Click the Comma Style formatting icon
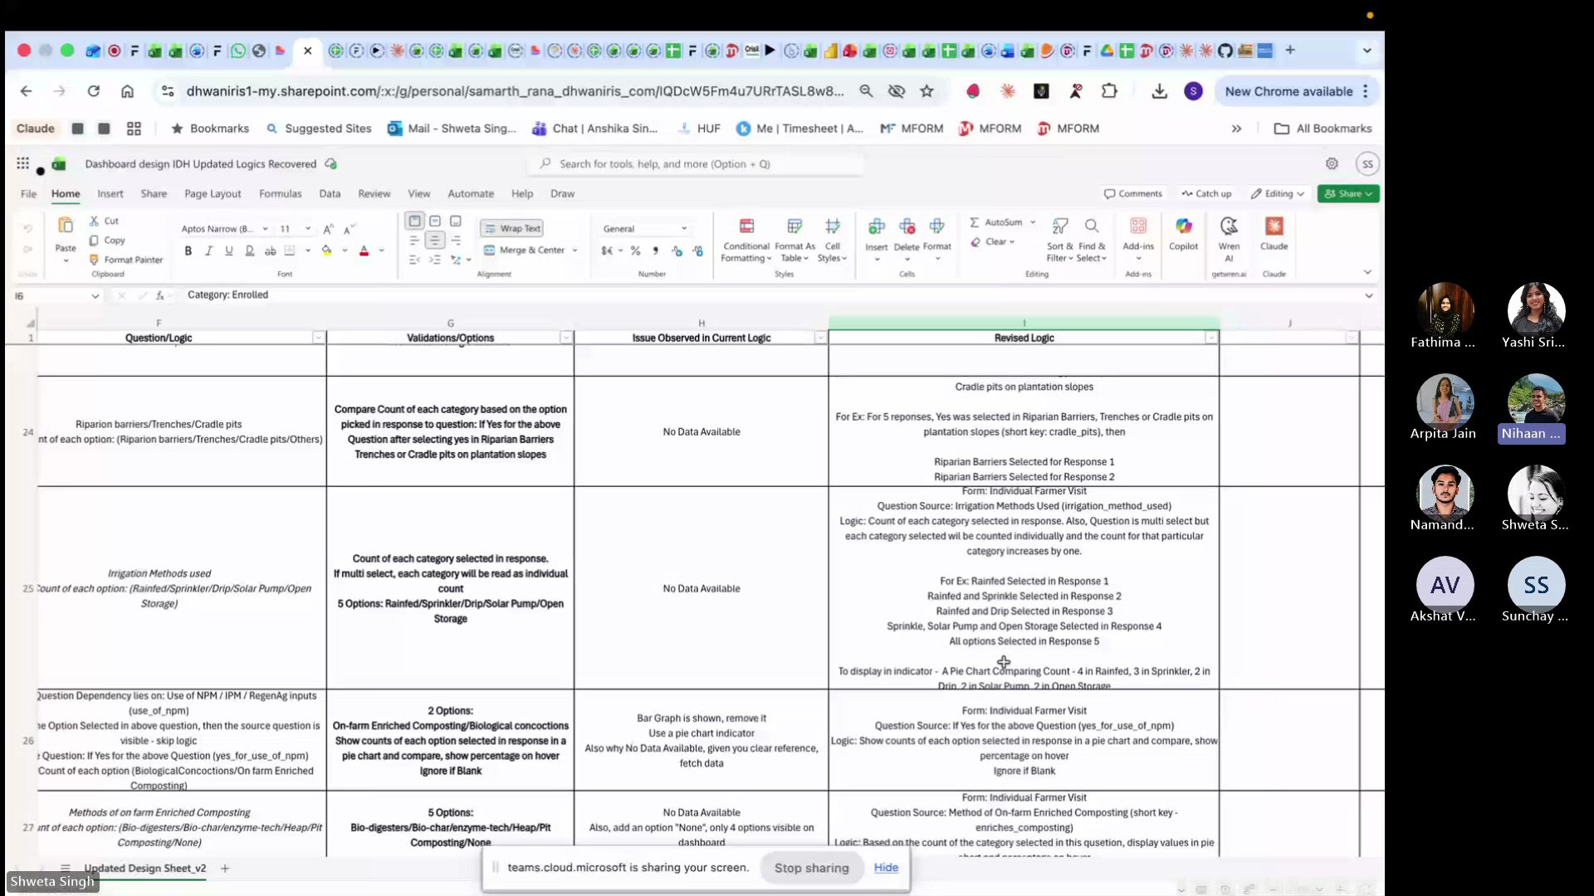The height and width of the screenshot is (896, 1594). [x=655, y=250]
